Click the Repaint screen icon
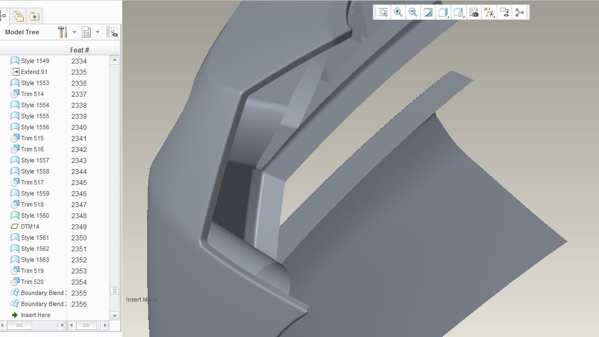 coord(428,12)
